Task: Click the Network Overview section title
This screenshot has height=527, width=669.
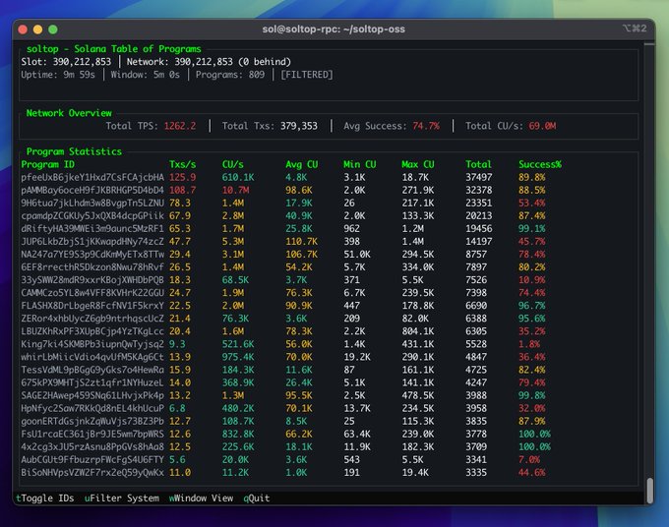Action: pos(69,113)
